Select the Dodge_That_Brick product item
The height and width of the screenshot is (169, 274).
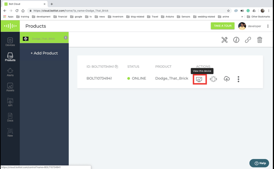coord(44,38)
